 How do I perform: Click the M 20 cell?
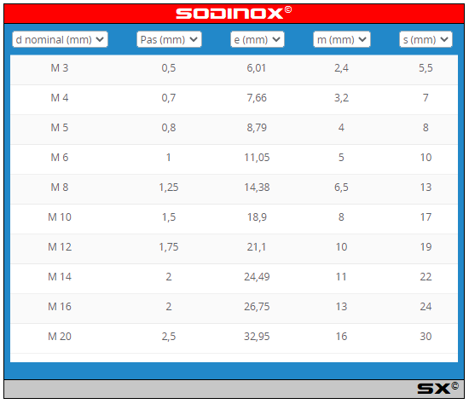coord(60,337)
